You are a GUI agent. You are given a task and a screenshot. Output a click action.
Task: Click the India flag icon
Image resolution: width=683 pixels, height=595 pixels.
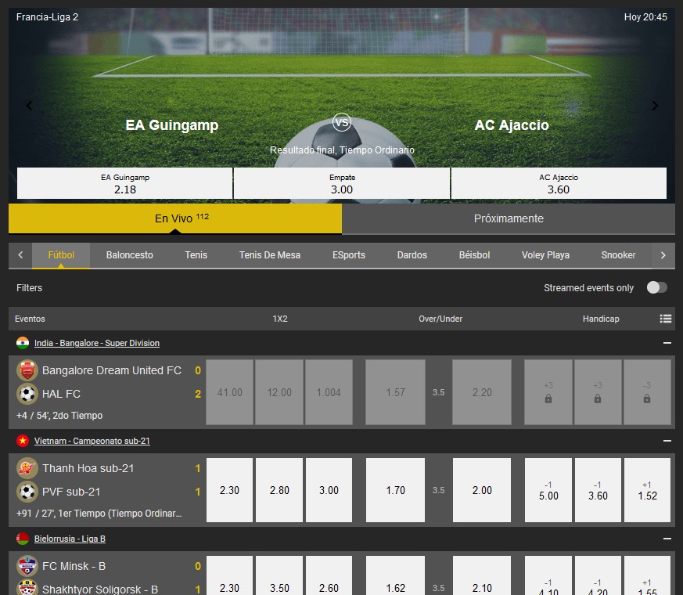23,343
